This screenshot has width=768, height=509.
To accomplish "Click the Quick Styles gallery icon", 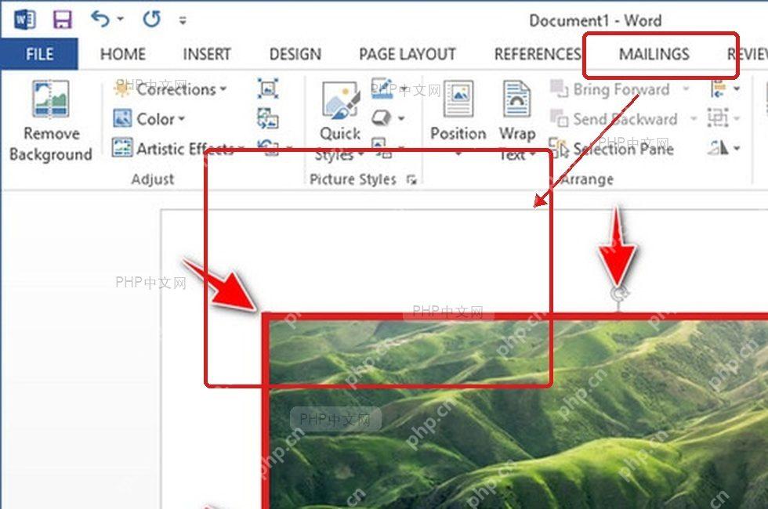I will (x=341, y=100).
